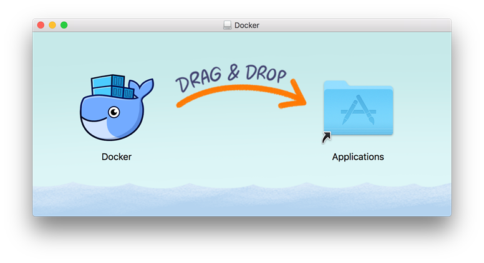Click the "Docker" label under the whale
The image size is (484, 263).
click(x=117, y=156)
